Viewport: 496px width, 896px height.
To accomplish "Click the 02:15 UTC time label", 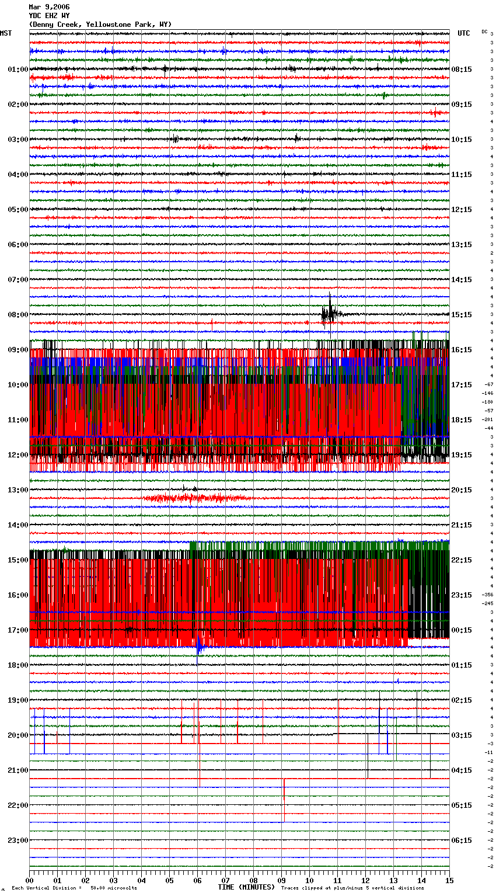I will (x=462, y=700).
